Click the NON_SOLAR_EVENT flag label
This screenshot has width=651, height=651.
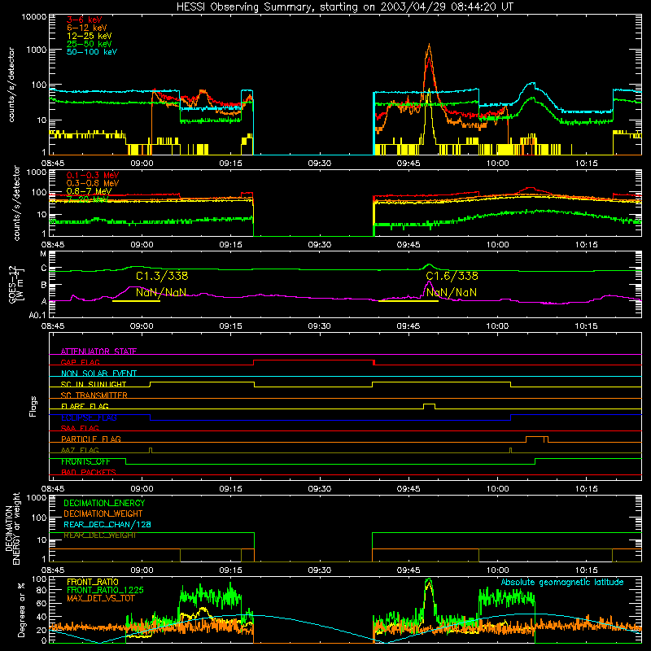point(98,374)
